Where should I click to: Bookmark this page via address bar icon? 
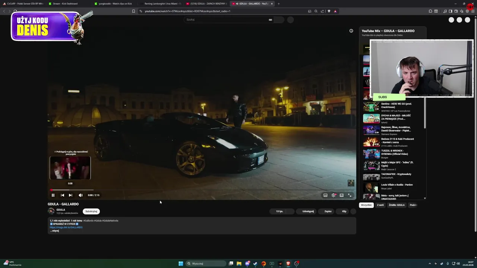tap(133, 11)
